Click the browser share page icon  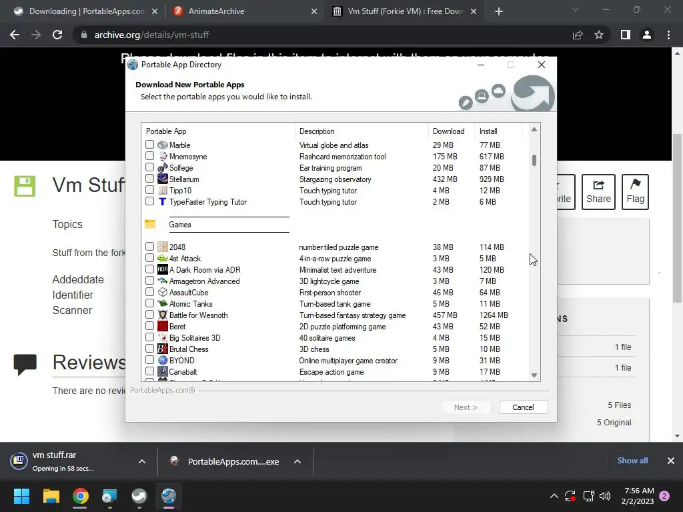pos(578,35)
